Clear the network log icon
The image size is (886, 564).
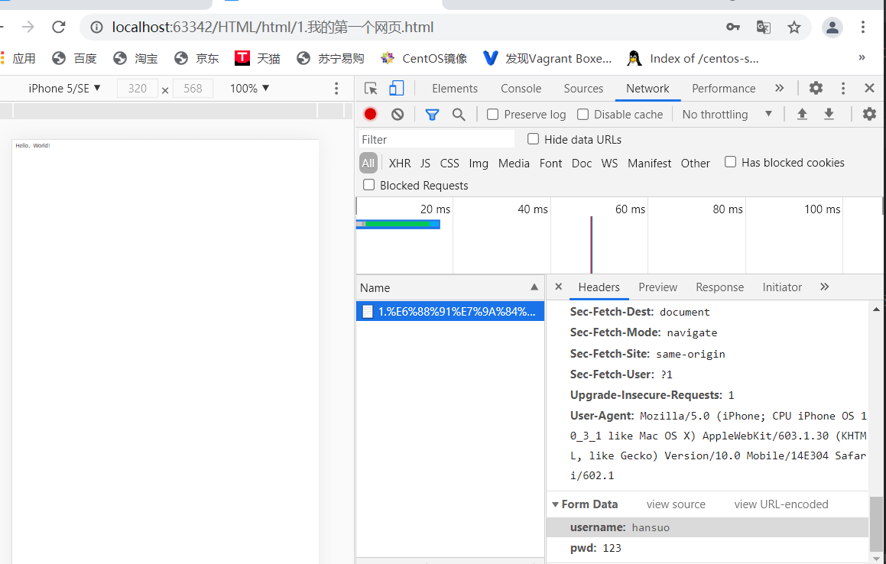398,114
